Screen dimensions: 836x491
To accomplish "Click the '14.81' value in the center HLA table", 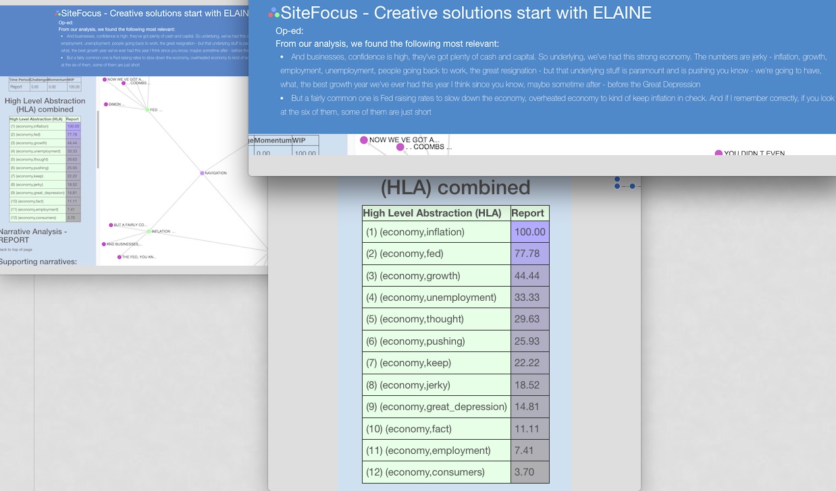I will 530,407.
